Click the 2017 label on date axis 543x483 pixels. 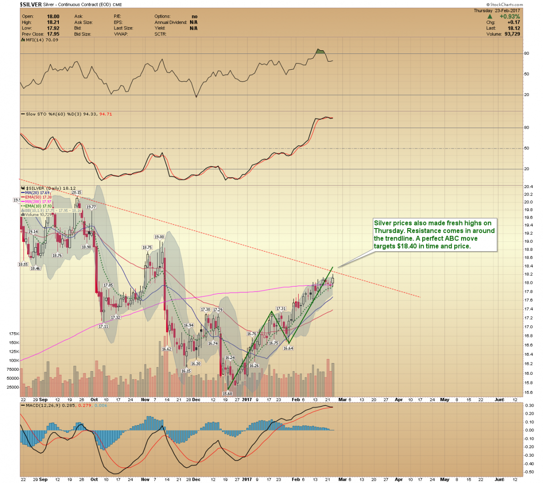click(x=247, y=400)
